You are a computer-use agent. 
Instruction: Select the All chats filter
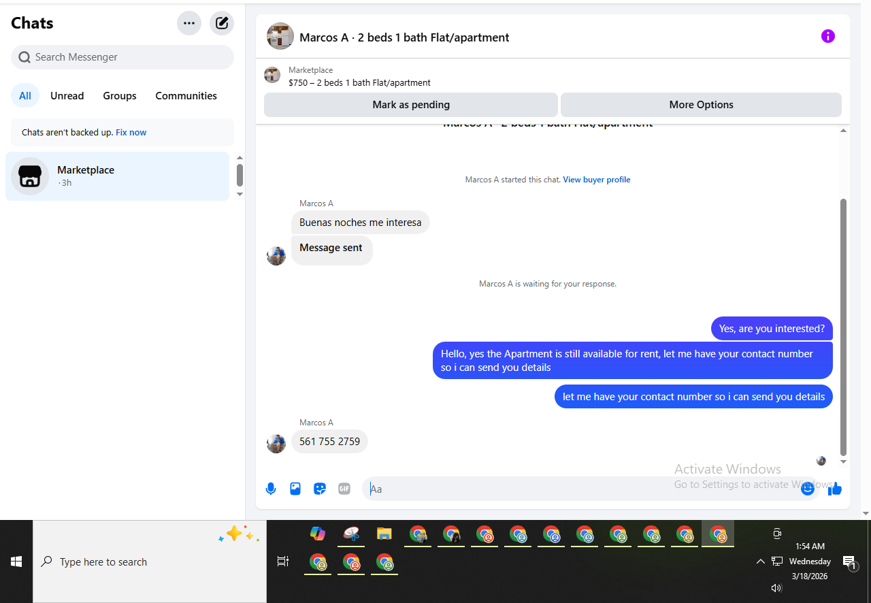25,96
